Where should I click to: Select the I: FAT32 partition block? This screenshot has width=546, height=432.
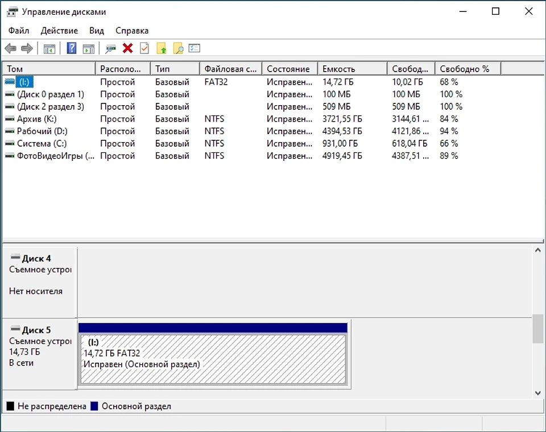[213, 359]
